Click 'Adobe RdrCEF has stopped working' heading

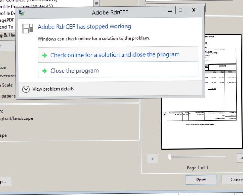[x=84, y=27]
